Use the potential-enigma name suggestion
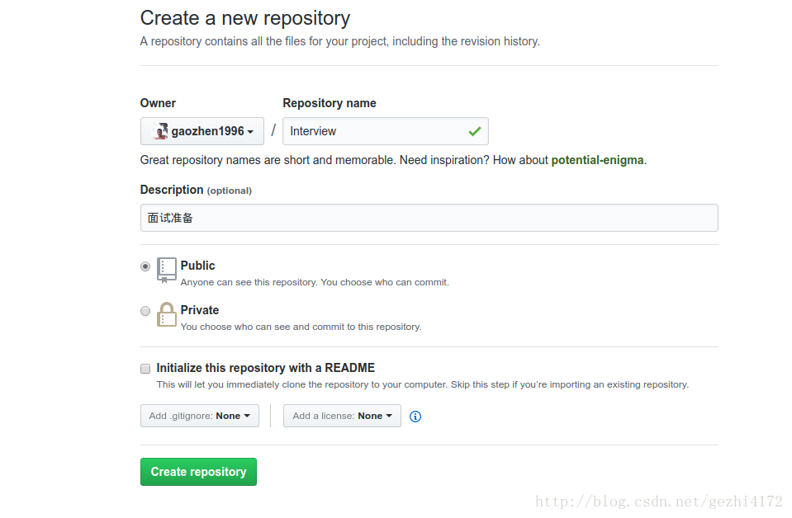 597,160
